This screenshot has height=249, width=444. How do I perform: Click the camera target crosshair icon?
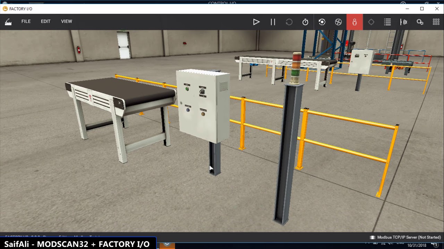coord(371,22)
